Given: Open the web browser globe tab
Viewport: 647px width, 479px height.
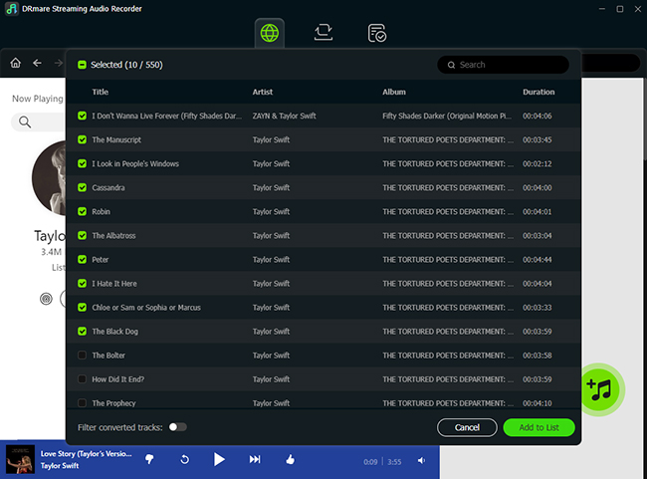Looking at the screenshot, I should coord(270,33).
